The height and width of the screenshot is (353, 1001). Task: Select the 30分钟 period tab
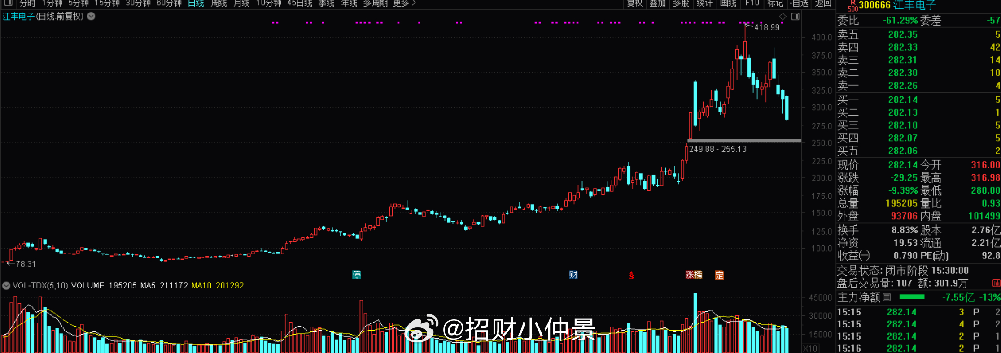click(138, 4)
